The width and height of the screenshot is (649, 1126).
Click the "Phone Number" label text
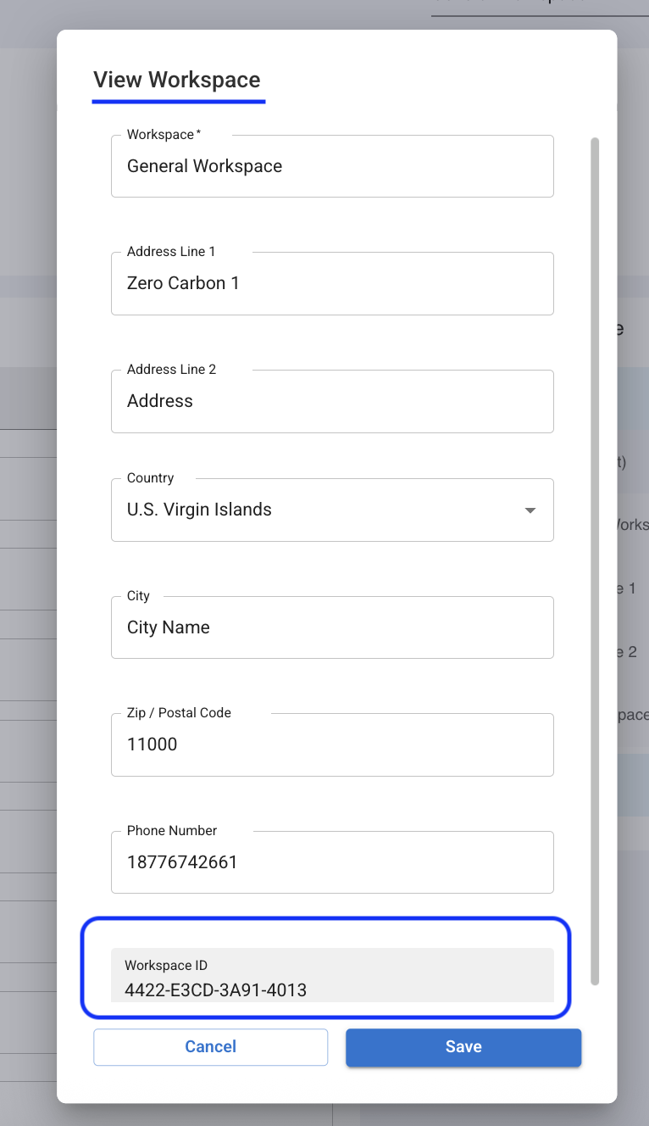(x=172, y=831)
